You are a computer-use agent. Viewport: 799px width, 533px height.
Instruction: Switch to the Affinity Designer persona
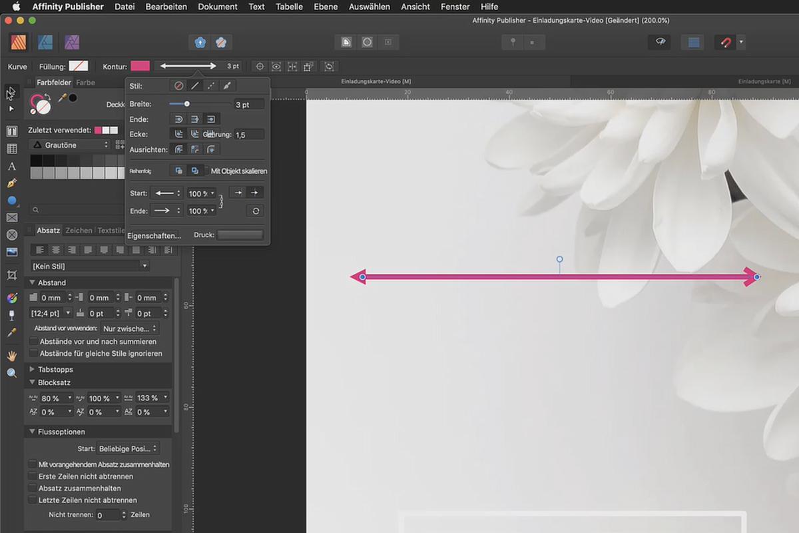click(x=45, y=41)
